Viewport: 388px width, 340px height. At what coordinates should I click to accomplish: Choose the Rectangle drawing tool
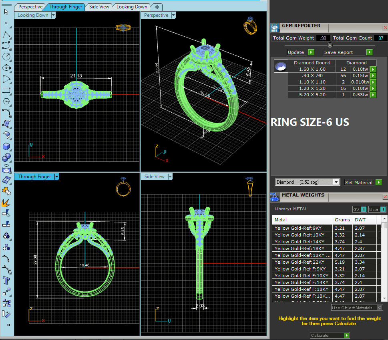6,90
